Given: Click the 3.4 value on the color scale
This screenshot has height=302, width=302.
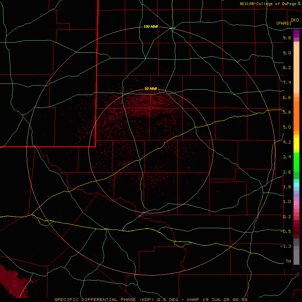Looking at the screenshot, I should point(287,157).
